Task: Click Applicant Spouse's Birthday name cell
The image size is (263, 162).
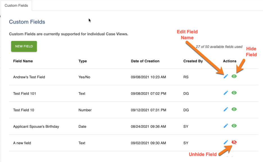Action: click(x=36, y=126)
